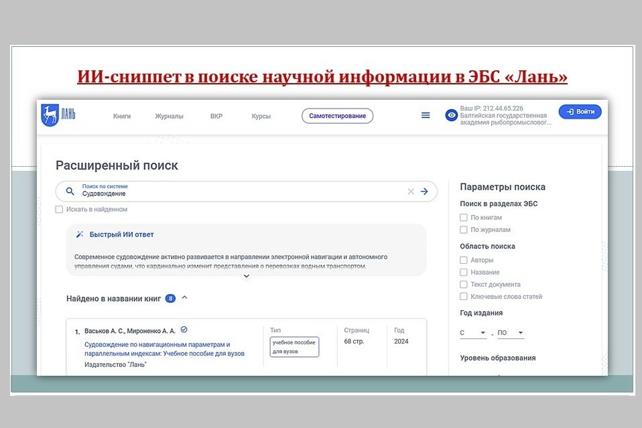Click the Параметры поиска heading
This screenshot has width=642, height=428.
503,187
